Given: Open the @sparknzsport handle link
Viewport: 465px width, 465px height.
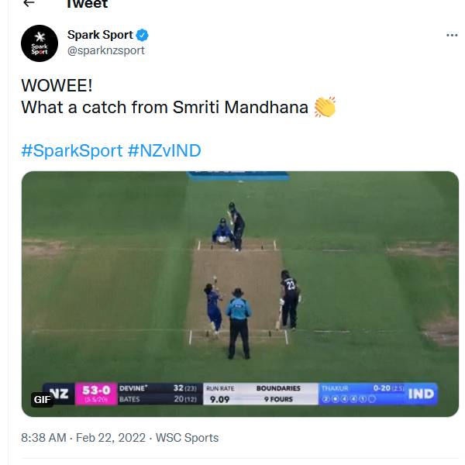Looking at the screenshot, I should 106,50.
